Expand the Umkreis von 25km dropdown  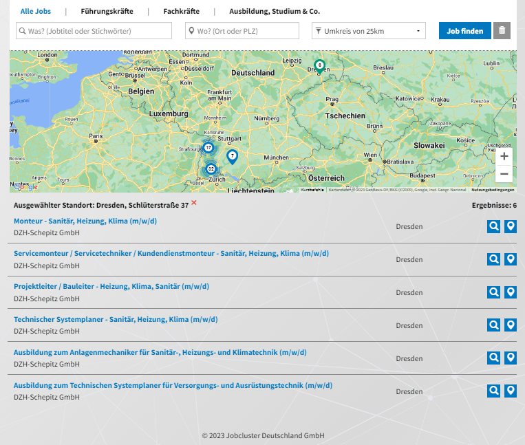[369, 31]
